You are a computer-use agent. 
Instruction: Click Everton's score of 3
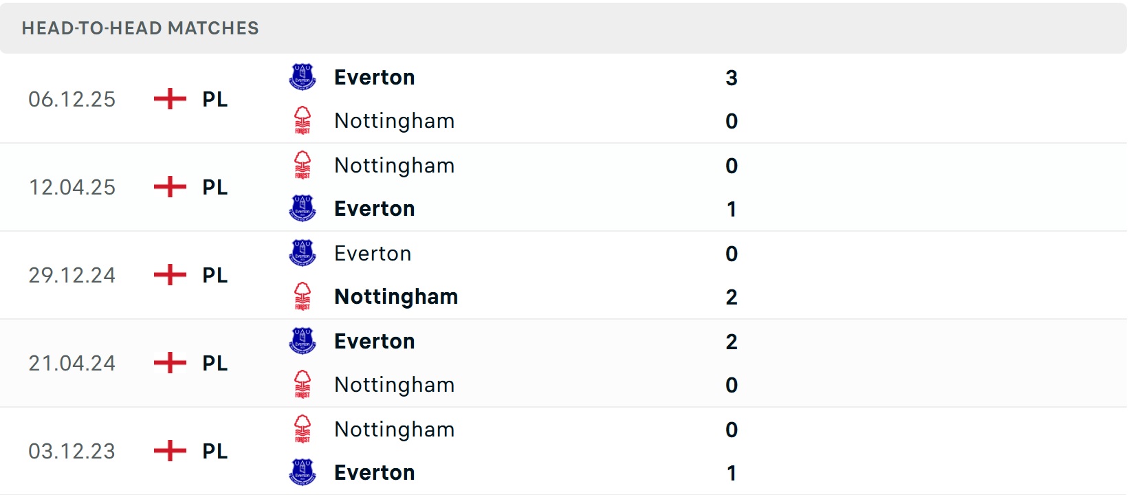tap(732, 78)
